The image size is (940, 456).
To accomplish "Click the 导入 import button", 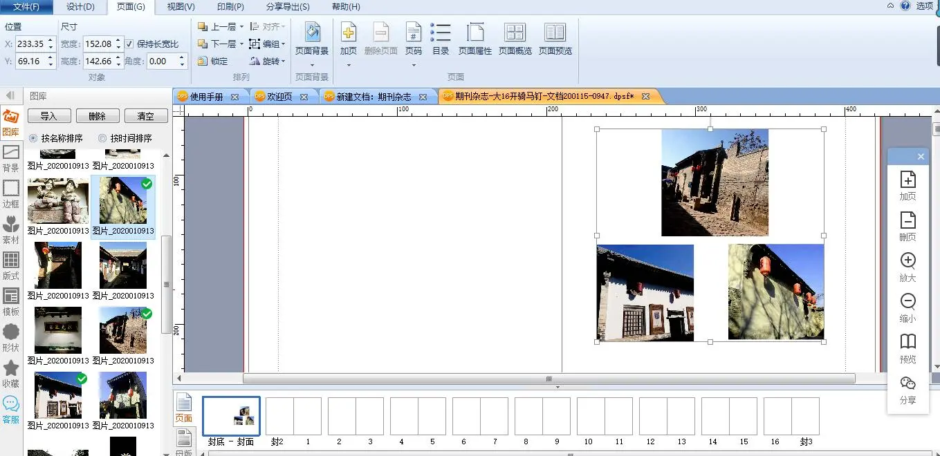I will 48,116.
